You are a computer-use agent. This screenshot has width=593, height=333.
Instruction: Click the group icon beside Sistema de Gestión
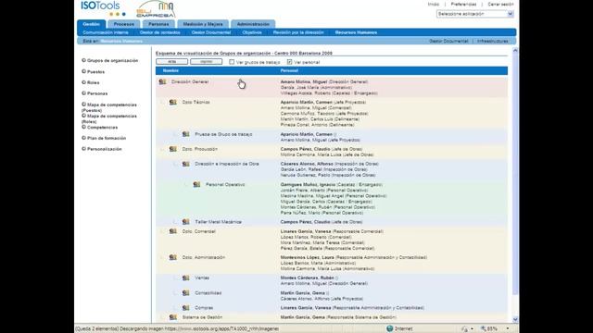click(173, 317)
